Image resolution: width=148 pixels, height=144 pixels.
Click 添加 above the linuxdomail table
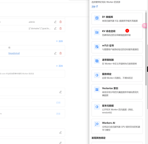point(59,41)
